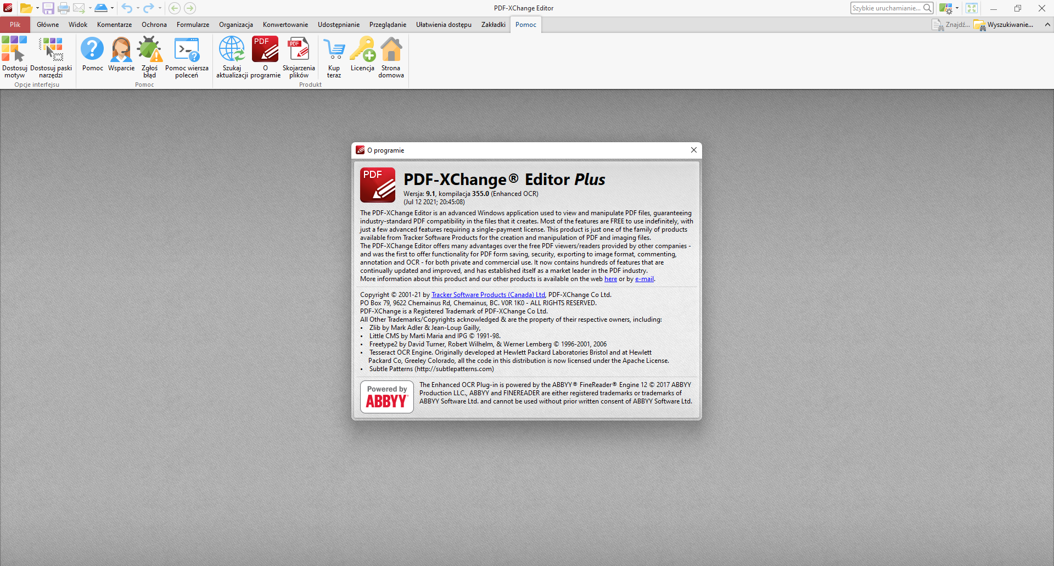Click Szukaj aktualizacji to check for updates
The width and height of the screenshot is (1054, 566).
coord(232,57)
